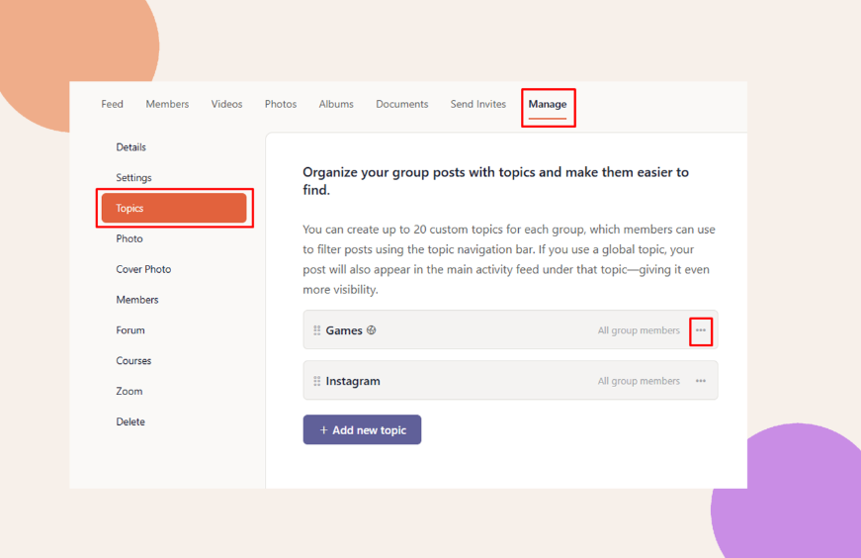The width and height of the screenshot is (861, 558).
Task: Open the Videos tab
Action: click(x=226, y=104)
